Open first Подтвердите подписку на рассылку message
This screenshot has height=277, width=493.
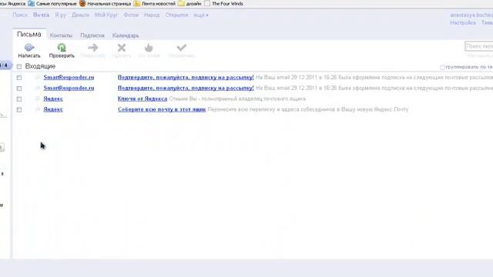(186, 77)
